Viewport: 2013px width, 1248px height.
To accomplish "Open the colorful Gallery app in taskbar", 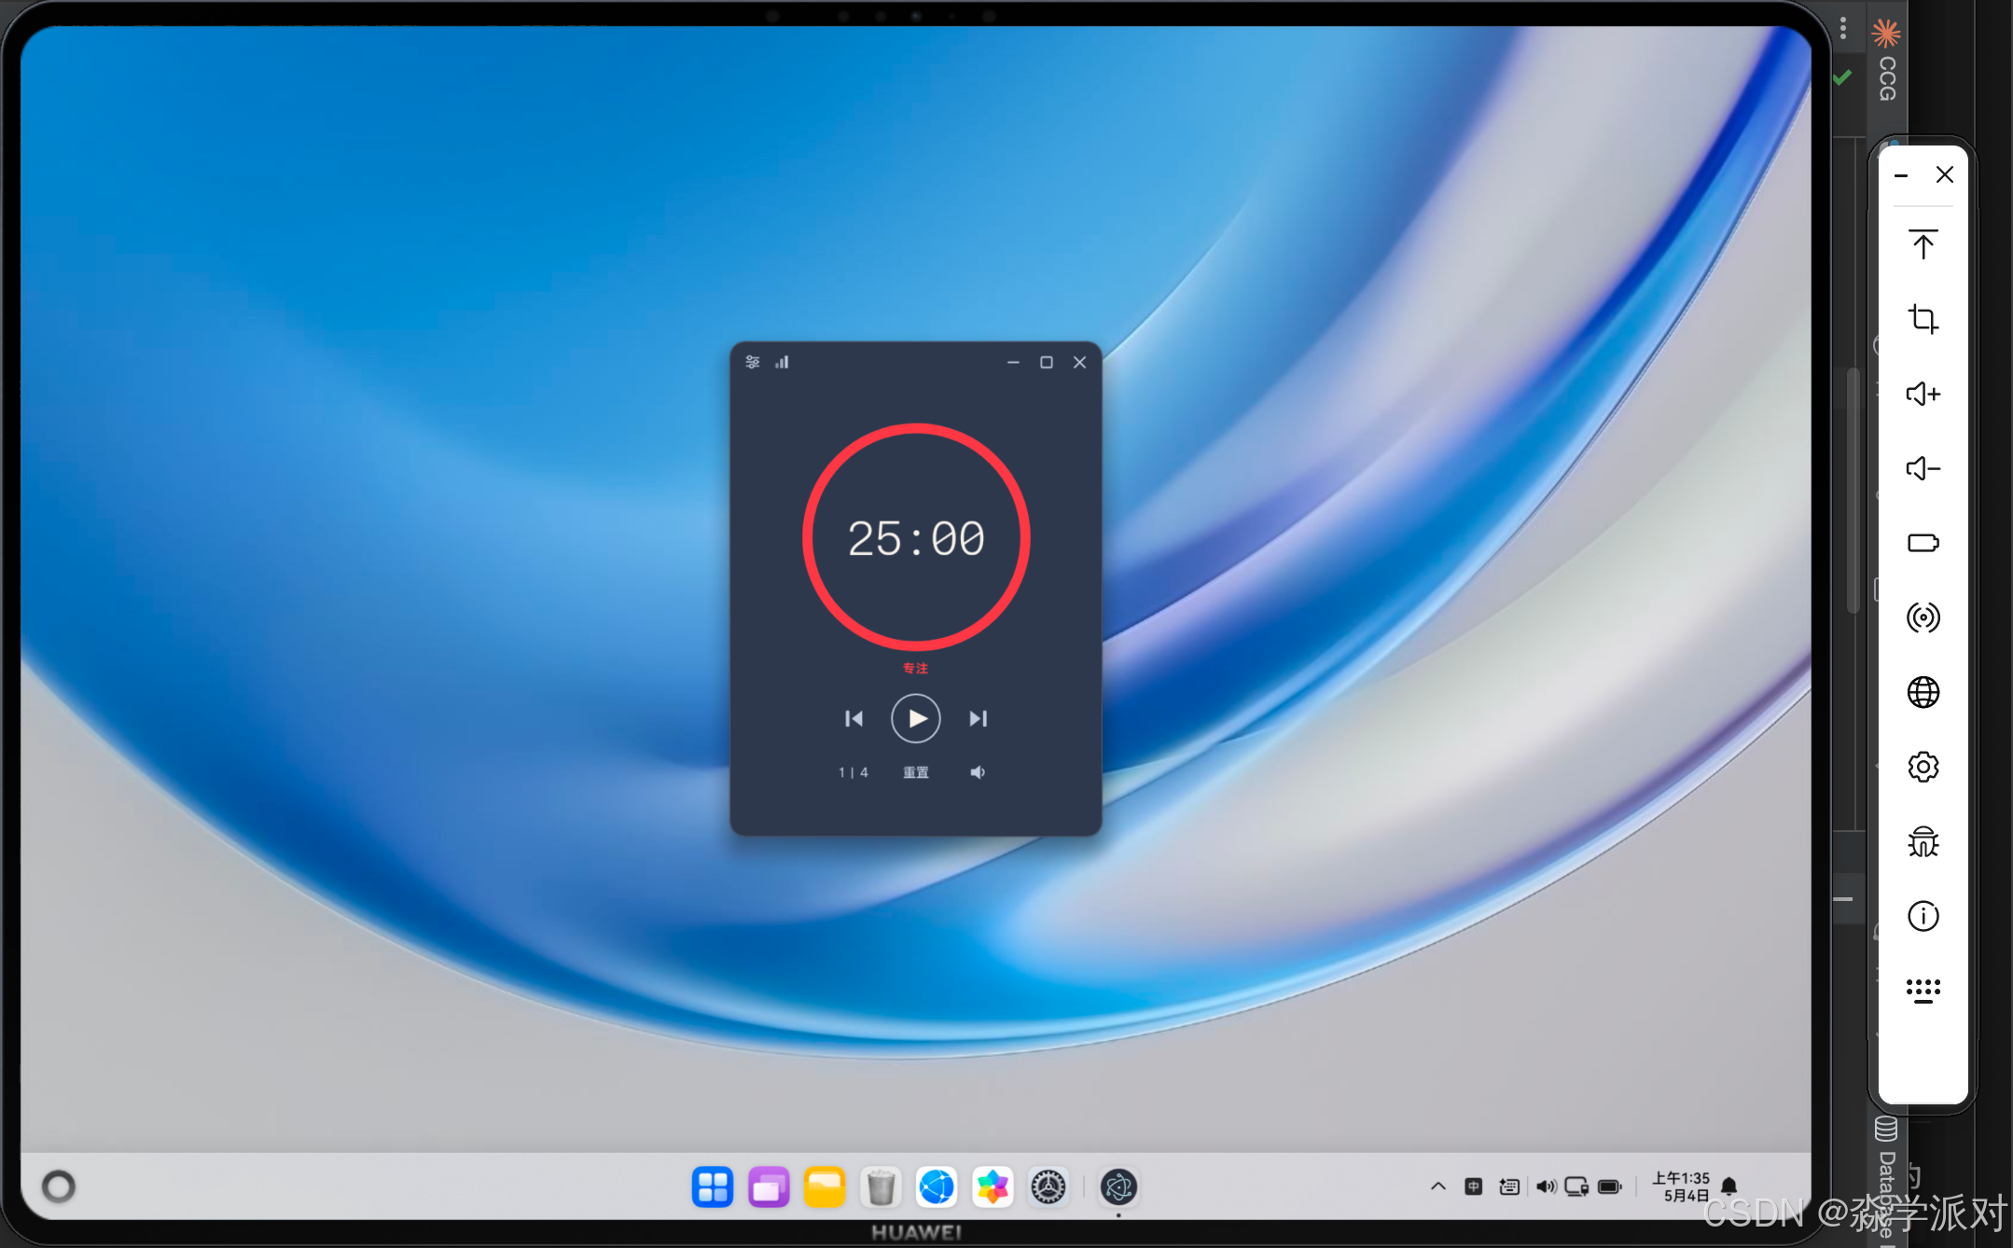I will [993, 1187].
